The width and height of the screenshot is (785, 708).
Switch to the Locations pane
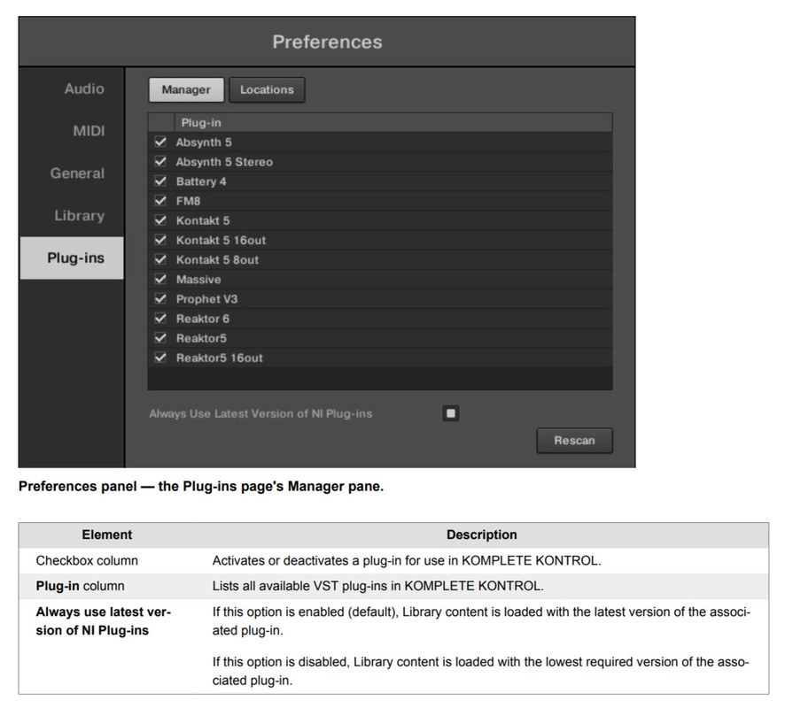(267, 90)
